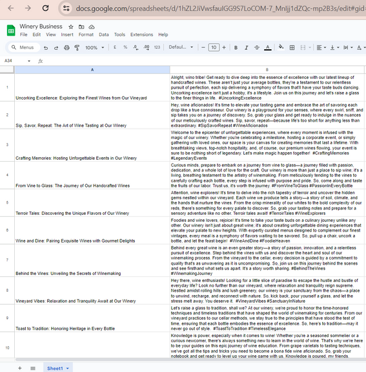Open the Edit menu
Screen dimensions: 366x372
pos(36,35)
